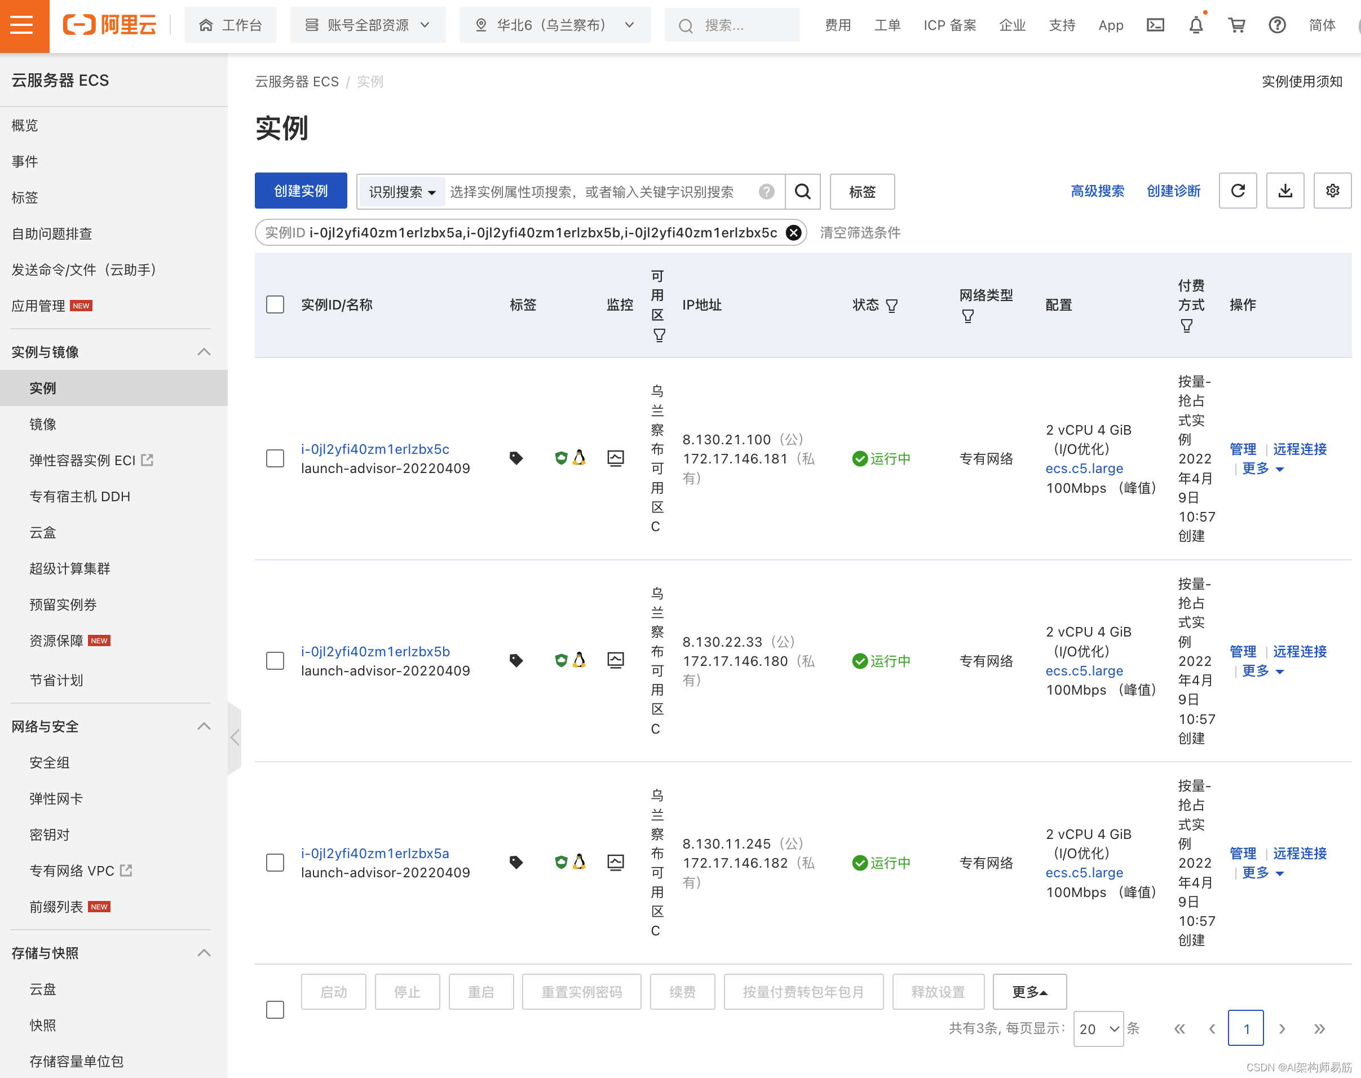This screenshot has height=1078, width=1361.
Task: Open 安全组 in the sidebar
Action: tap(49, 762)
